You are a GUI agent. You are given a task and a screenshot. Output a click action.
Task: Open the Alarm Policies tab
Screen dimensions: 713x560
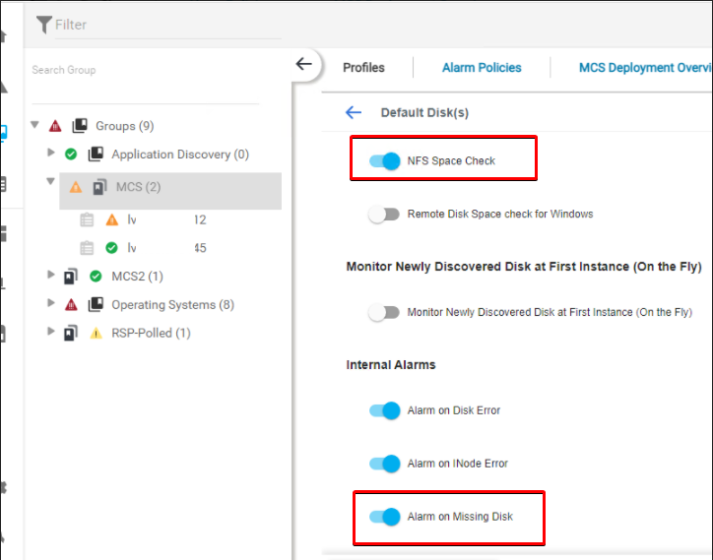click(482, 68)
